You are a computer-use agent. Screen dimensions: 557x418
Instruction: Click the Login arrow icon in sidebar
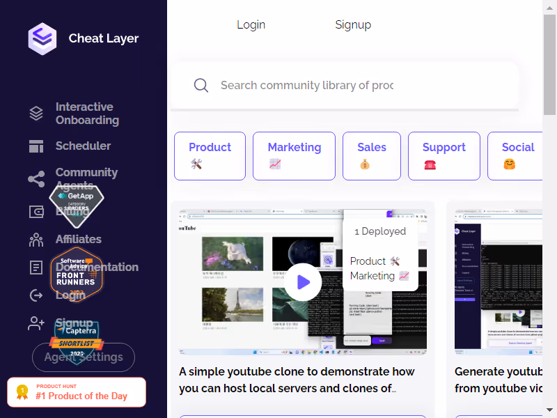pos(36,295)
